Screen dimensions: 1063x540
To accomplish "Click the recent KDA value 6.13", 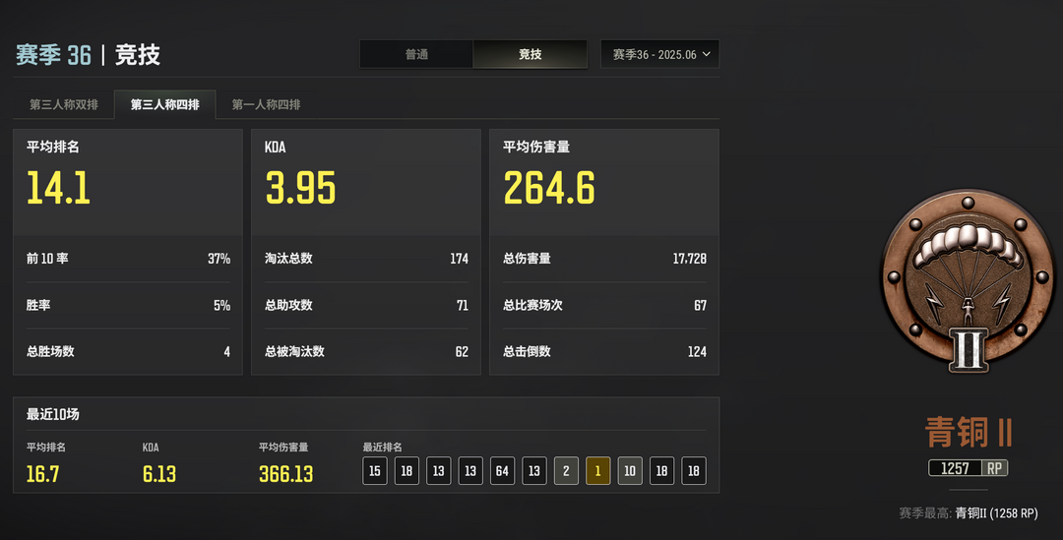I will (159, 474).
